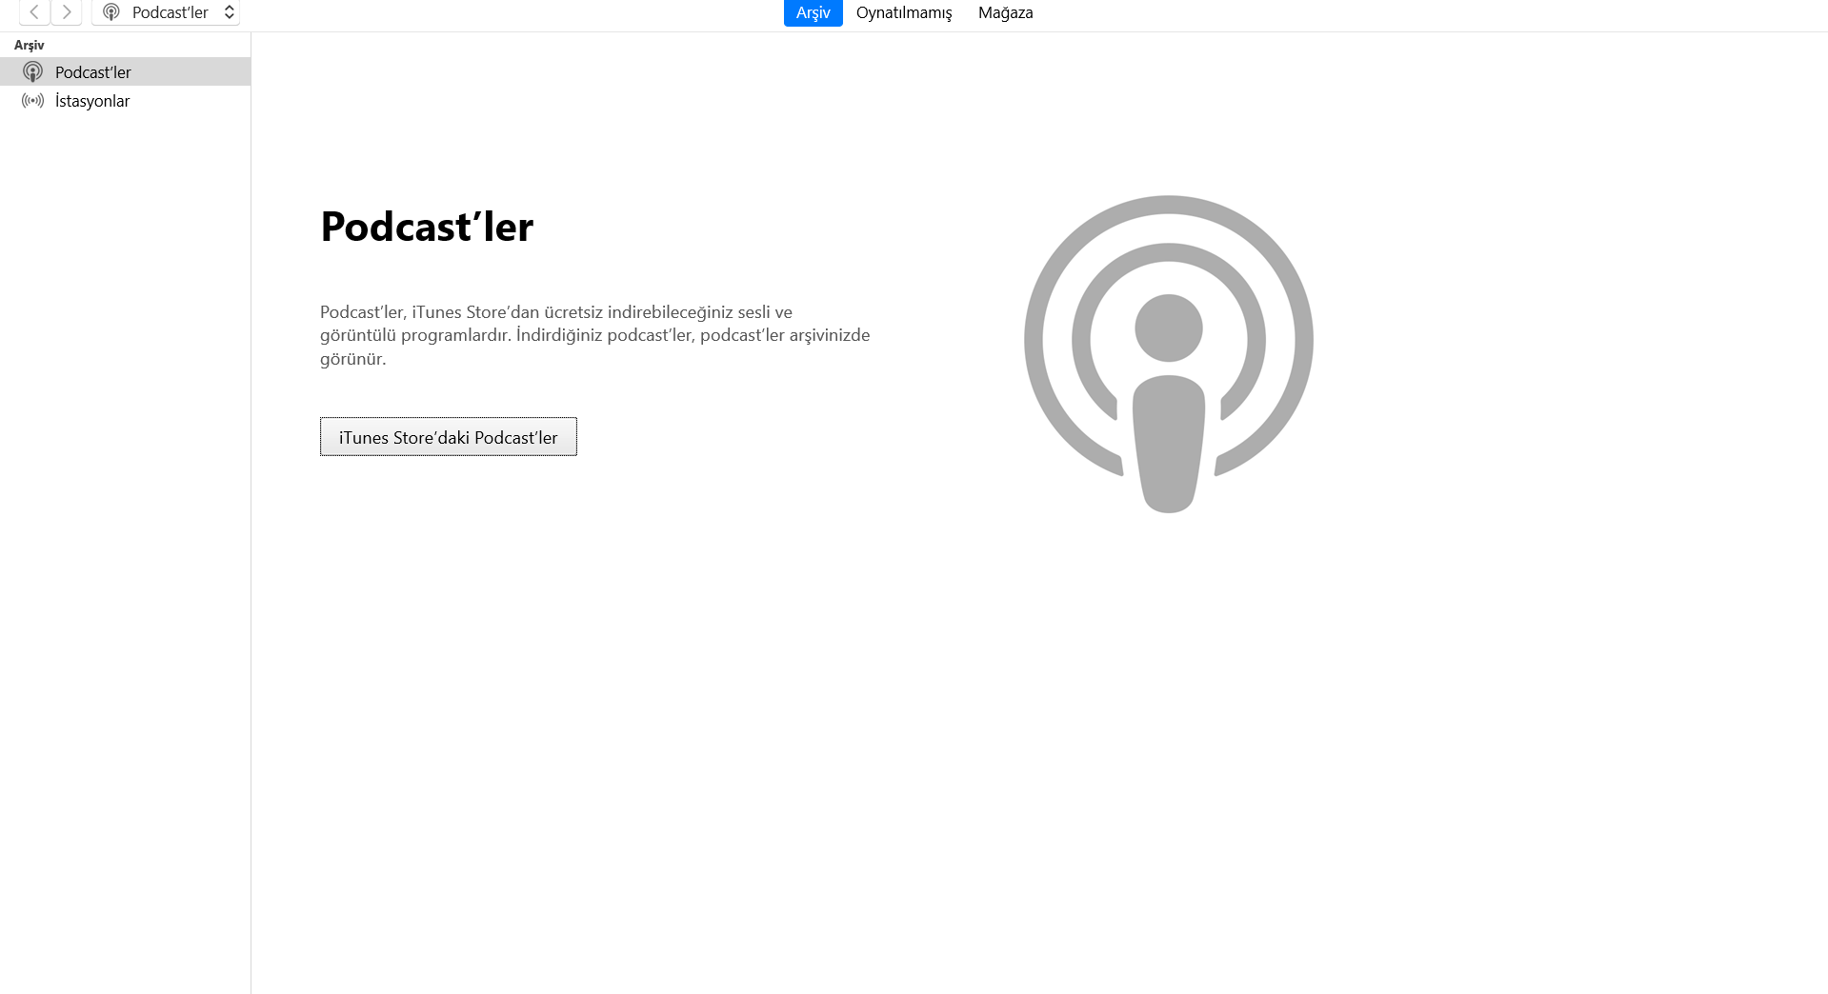This screenshot has width=1828, height=994.
Task: Click the Podcast'ler heading text
Action: point(427,227)
